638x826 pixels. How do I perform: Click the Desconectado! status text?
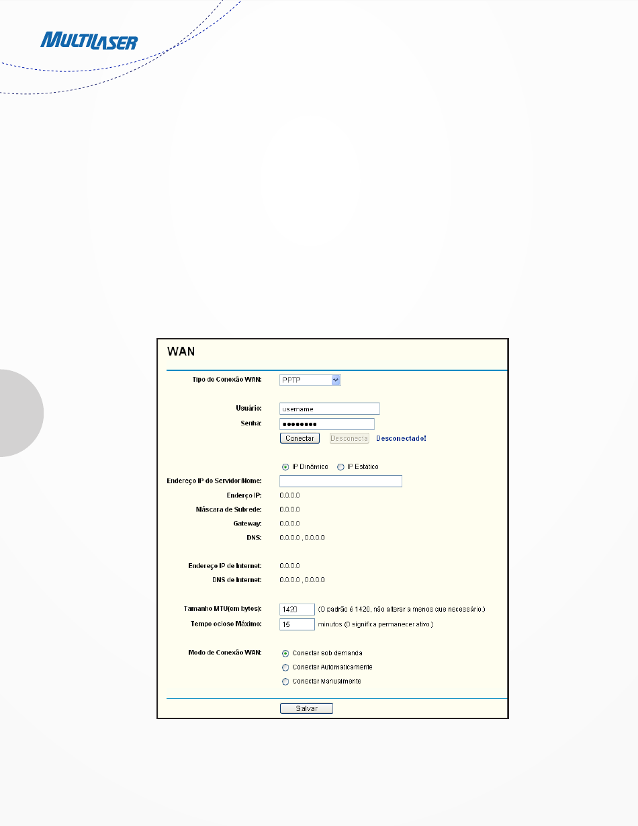point(401,438)
